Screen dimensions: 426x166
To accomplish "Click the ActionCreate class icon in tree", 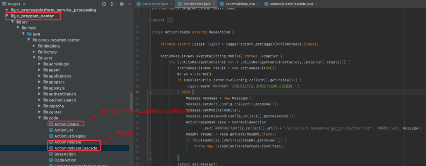I will tap(51, 124).
